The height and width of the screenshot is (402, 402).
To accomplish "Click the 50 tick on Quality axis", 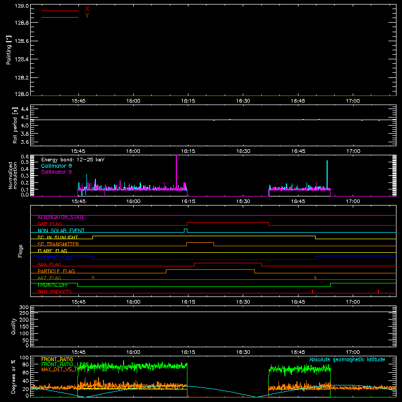I will click(x=26, y=340).
